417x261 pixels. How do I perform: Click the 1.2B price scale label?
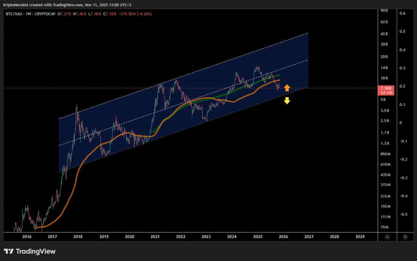coord(385,143)
